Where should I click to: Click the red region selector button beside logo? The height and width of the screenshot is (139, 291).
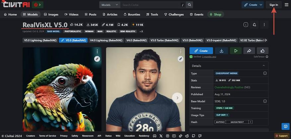tap(37, 5)
